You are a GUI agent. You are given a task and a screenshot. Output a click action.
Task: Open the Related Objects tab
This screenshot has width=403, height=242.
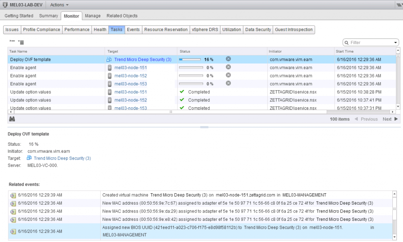[122, 16]
